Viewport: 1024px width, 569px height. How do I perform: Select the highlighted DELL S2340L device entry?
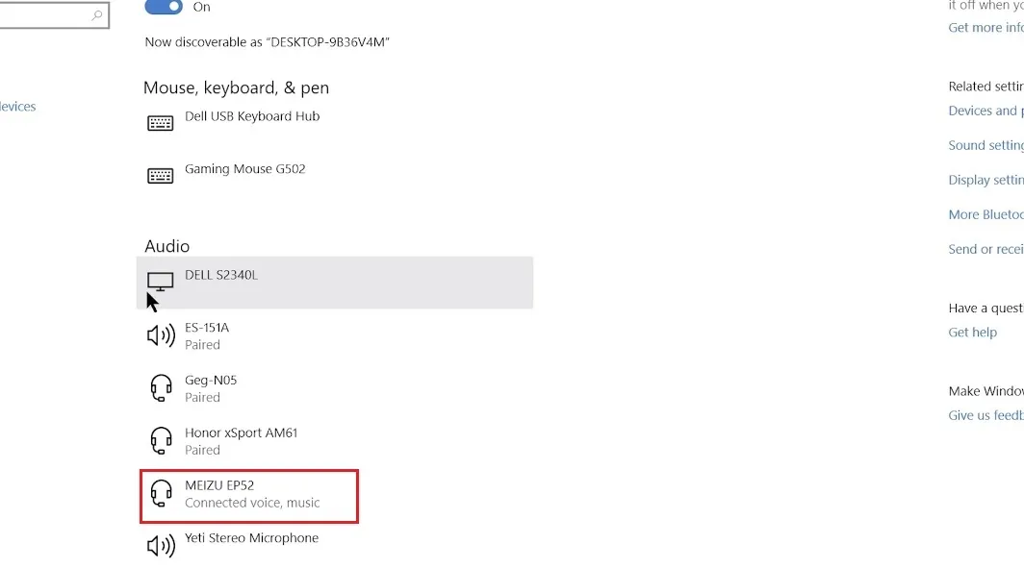pyautogui.click(x=335, y=282)
